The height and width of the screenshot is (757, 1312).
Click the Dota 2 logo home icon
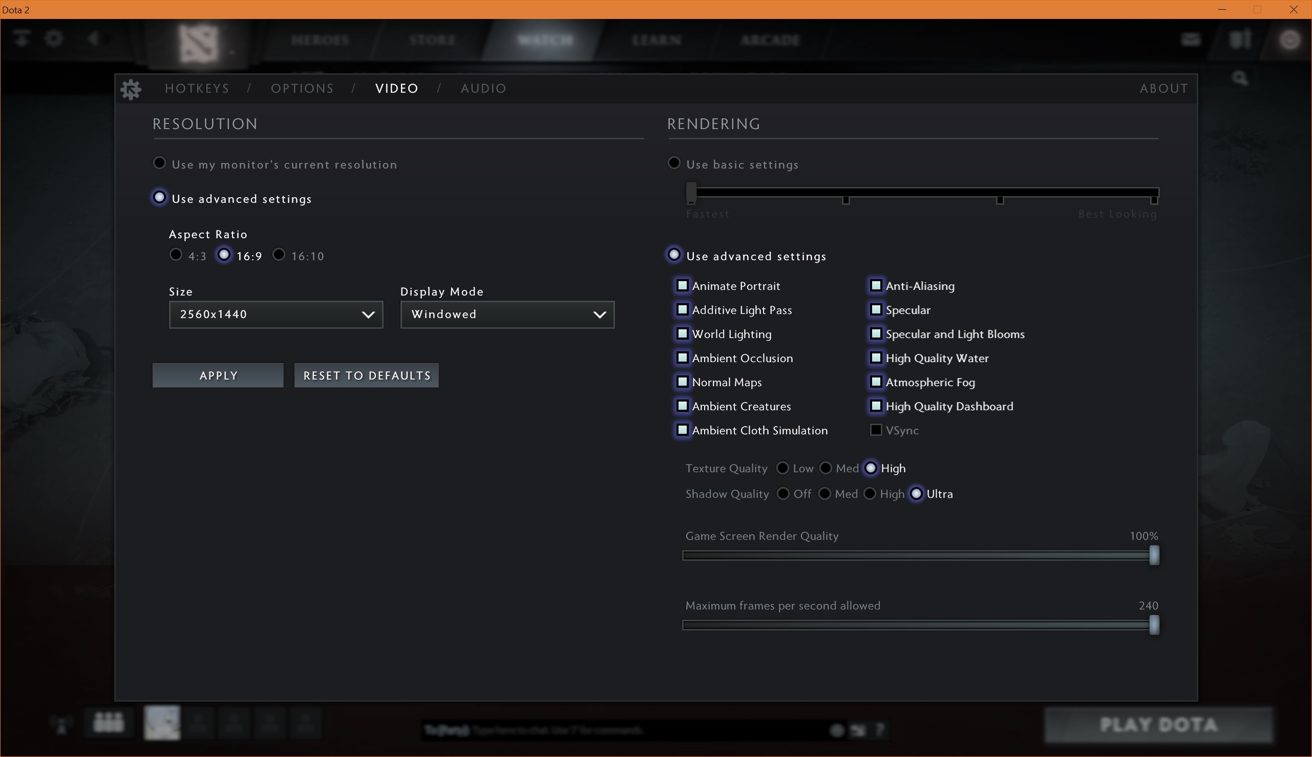pyautogui.click(x=199, y=43)
